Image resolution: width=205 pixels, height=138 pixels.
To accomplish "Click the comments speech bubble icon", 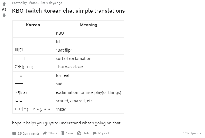I will (x=14, y=133).
